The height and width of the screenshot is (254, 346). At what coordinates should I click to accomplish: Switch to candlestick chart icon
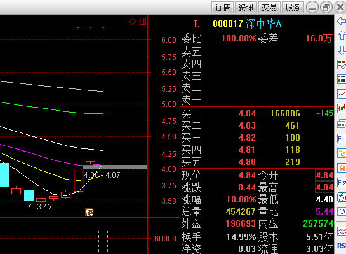pyautogui.click(x=342, y=108)
